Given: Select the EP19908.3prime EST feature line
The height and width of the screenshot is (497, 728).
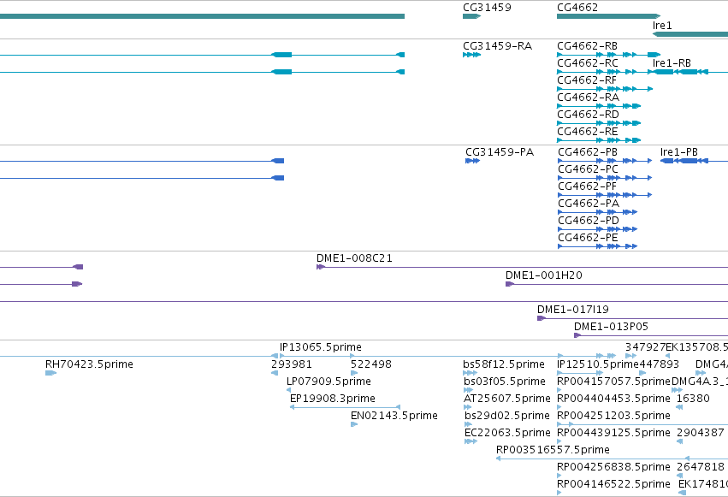Looking at the screenshot, I should click(x=345, y=407).
